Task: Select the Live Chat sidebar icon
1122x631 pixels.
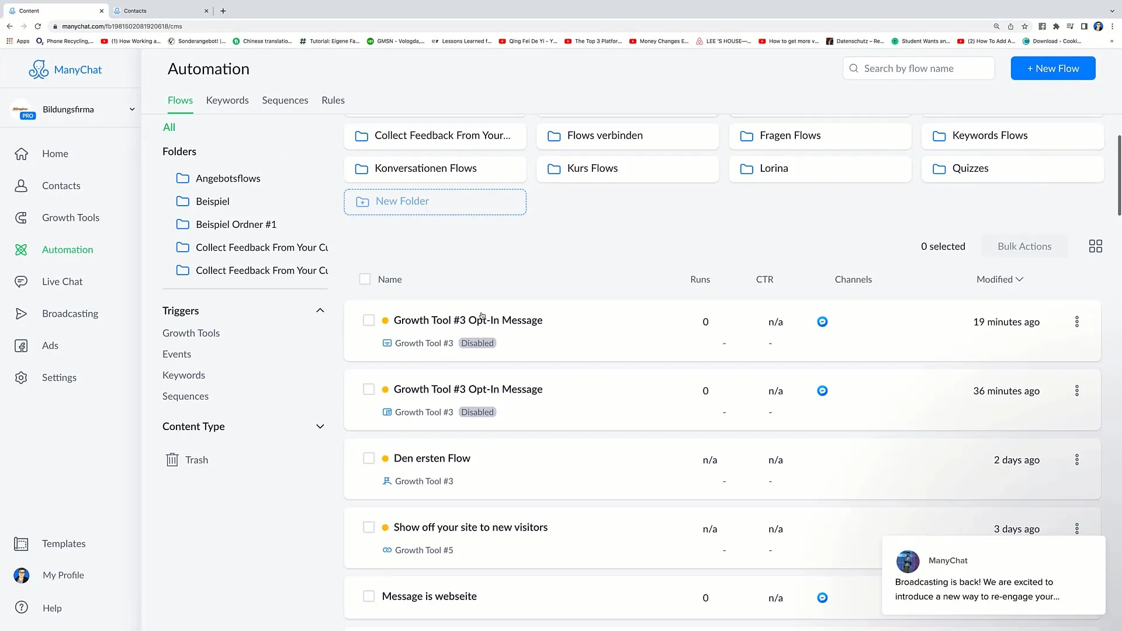Action: [21, 281]
